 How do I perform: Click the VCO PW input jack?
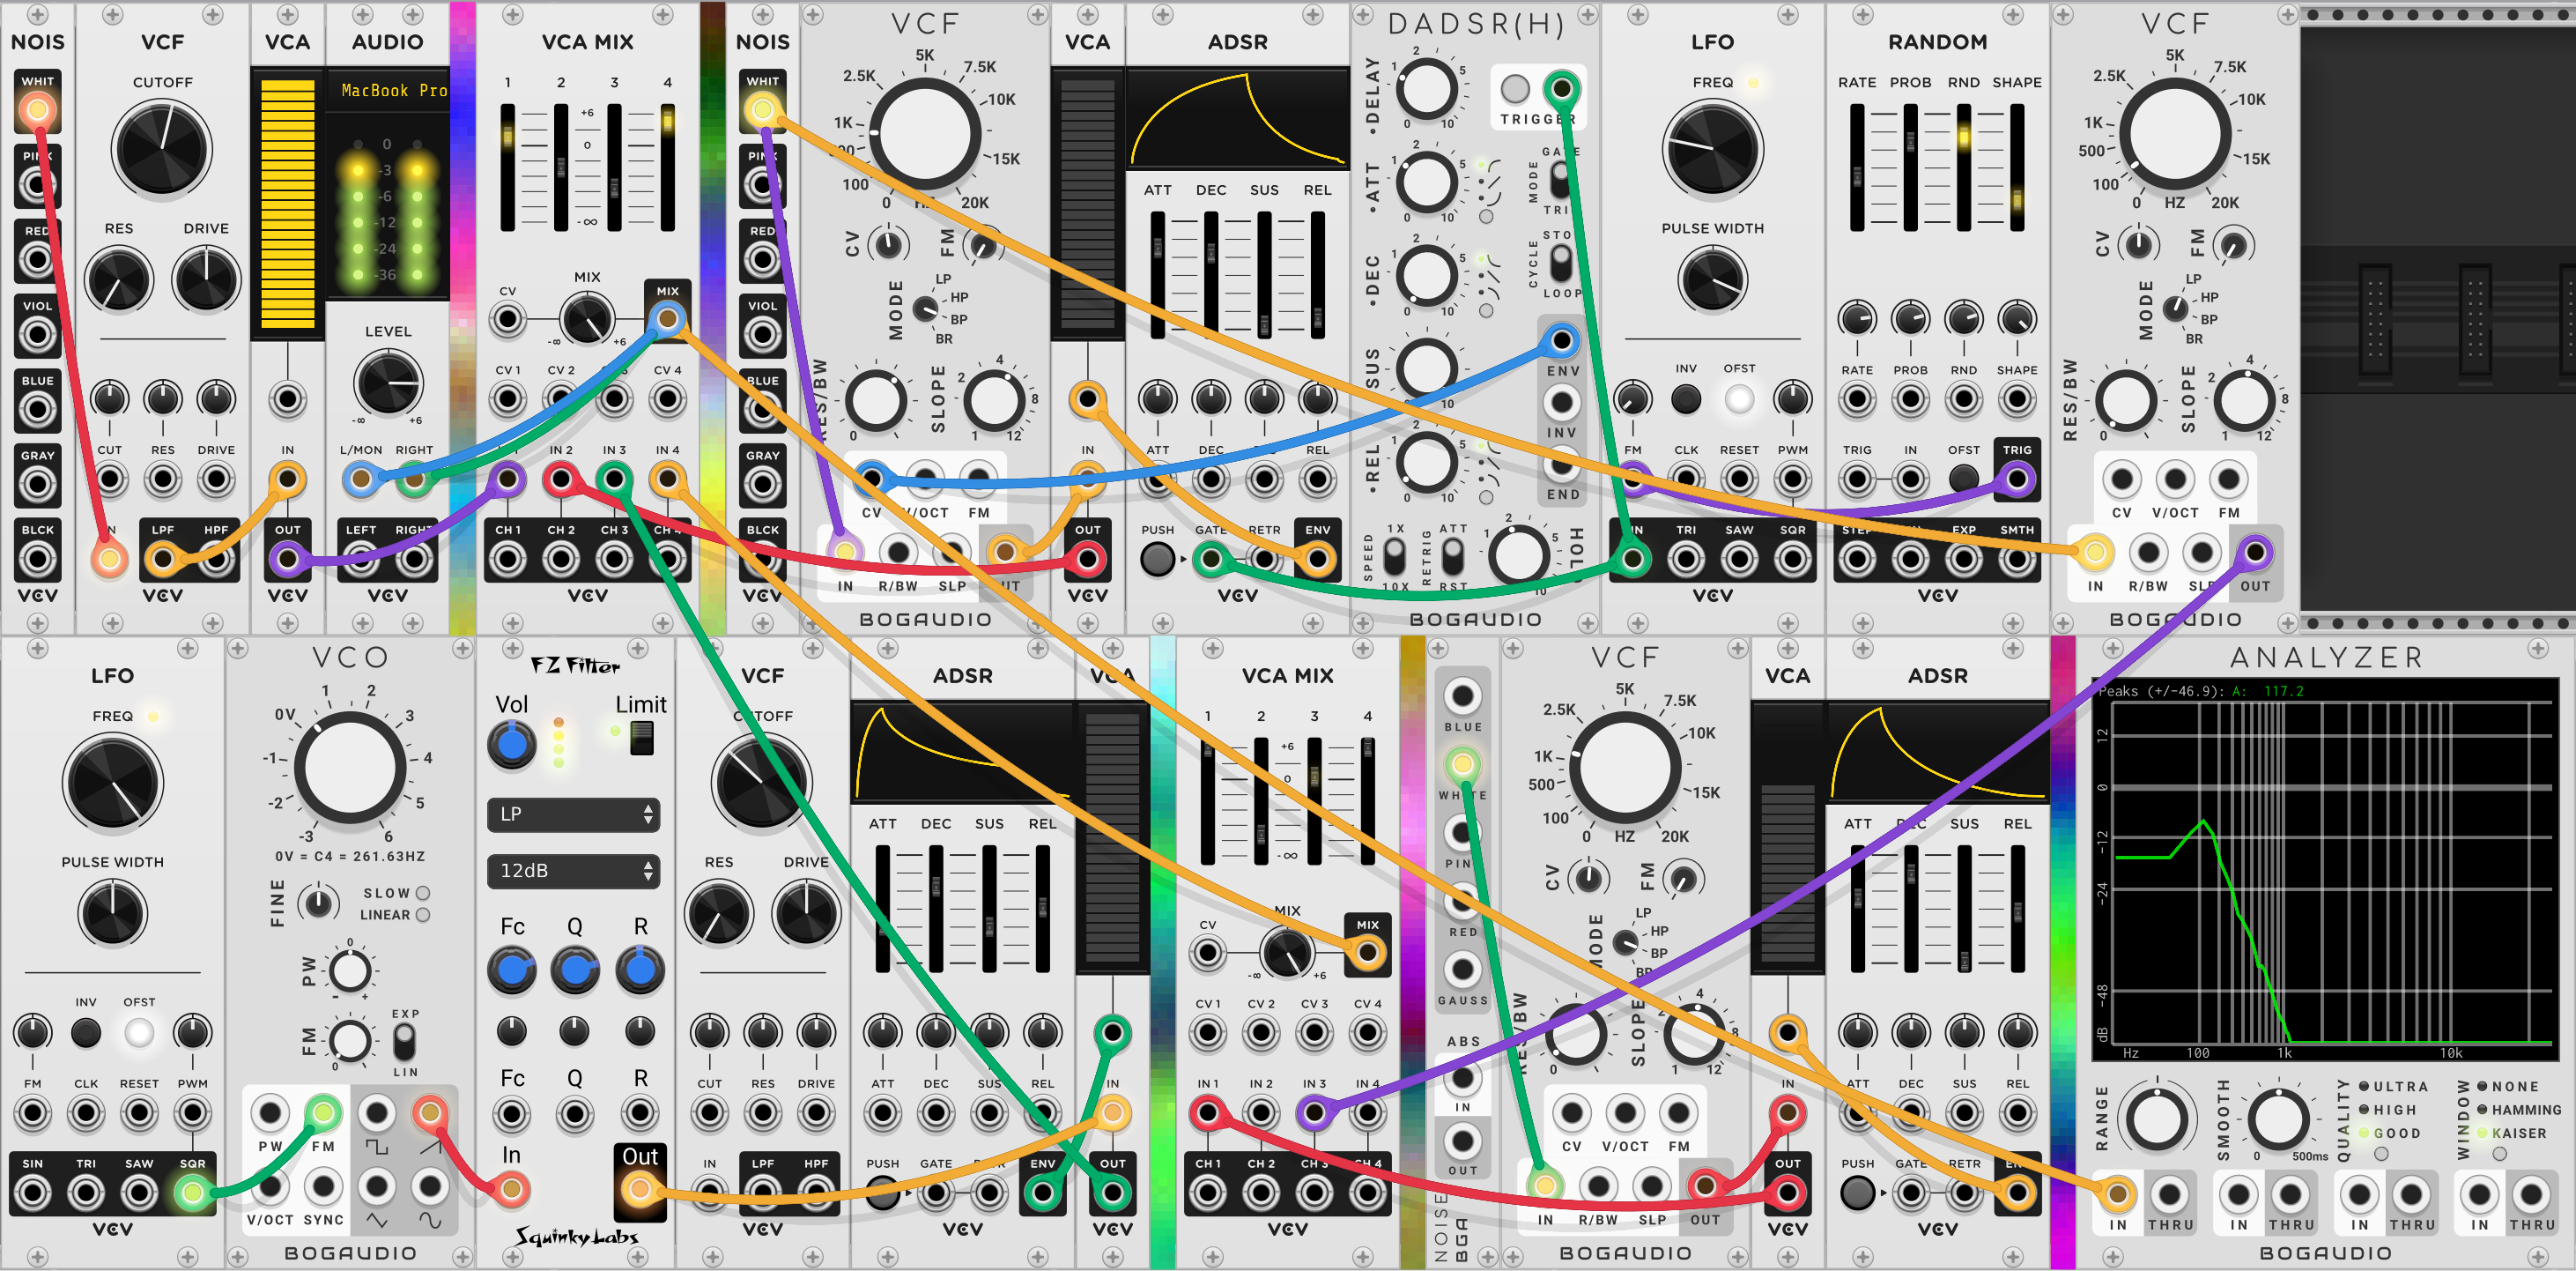[x=270, y=1113]
